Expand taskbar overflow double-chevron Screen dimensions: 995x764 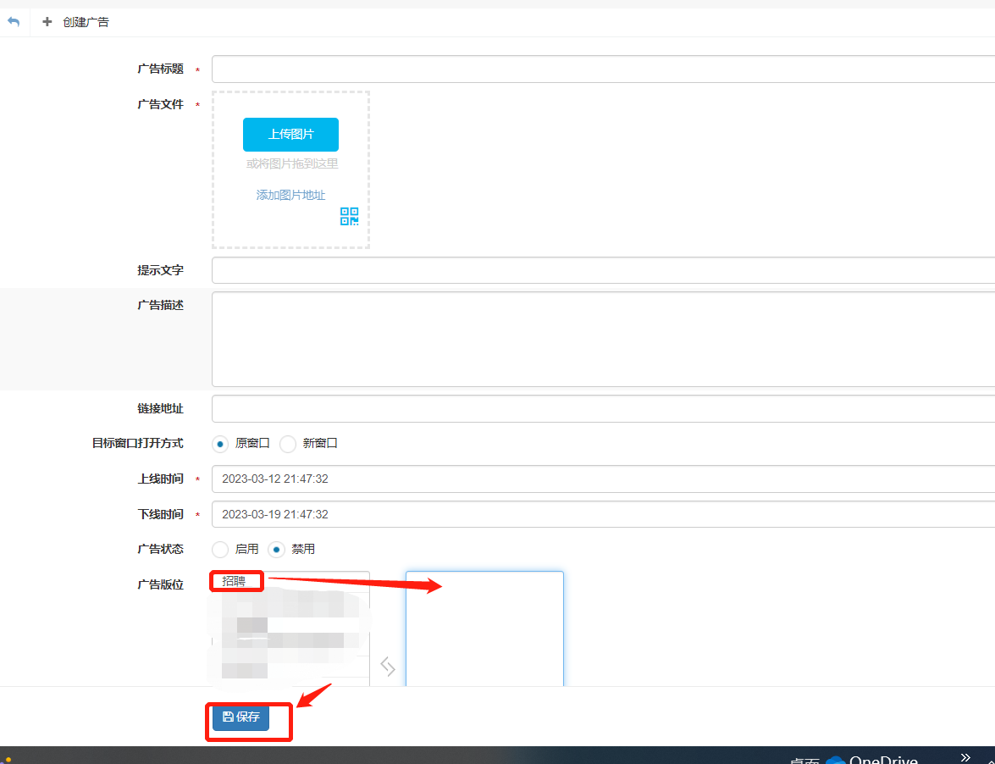[965, 756]
